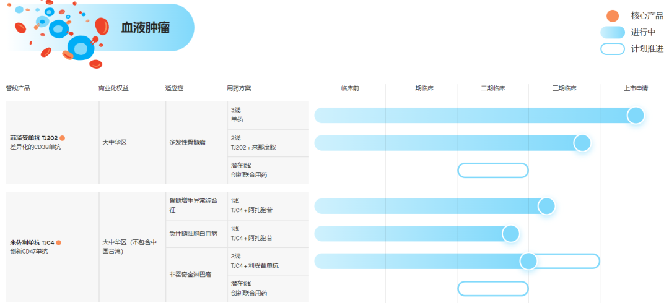Click the 三期临床 stage header
This screenshot has height=303, width=669.
(564, 88)
